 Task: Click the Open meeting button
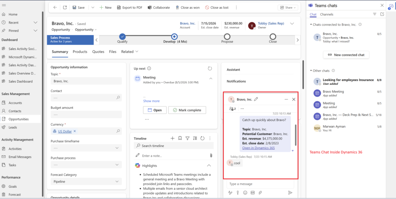(155, 110)
